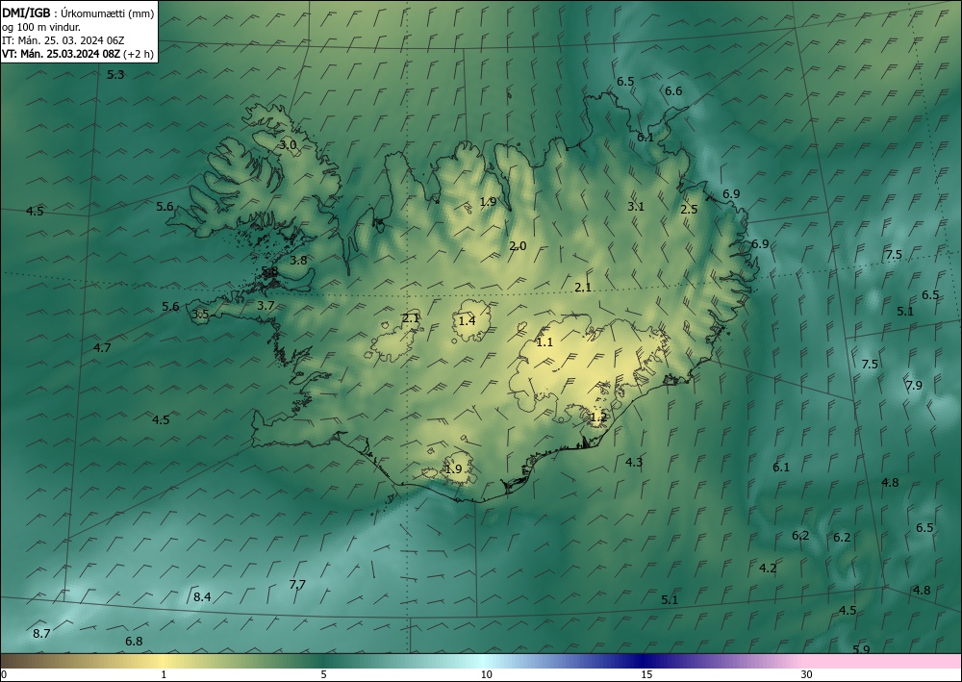This screenshot has height=682, width=962.
Task: Click the 'IT: Mán. 25. 03. 2024 06Z' line
Action: (x=63, y=40)
